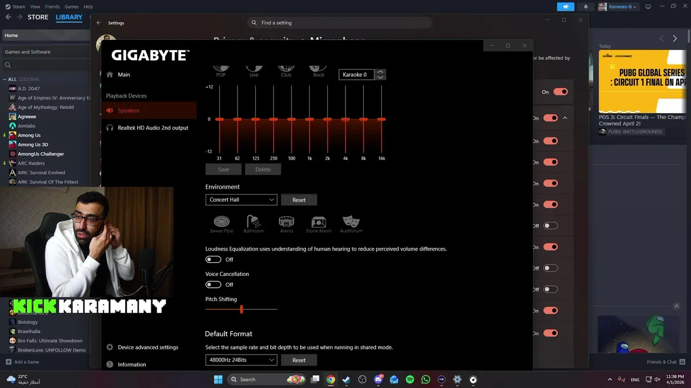Click the Pitch Shifting slider handle
691x388 pixels.
coord(241,309)
